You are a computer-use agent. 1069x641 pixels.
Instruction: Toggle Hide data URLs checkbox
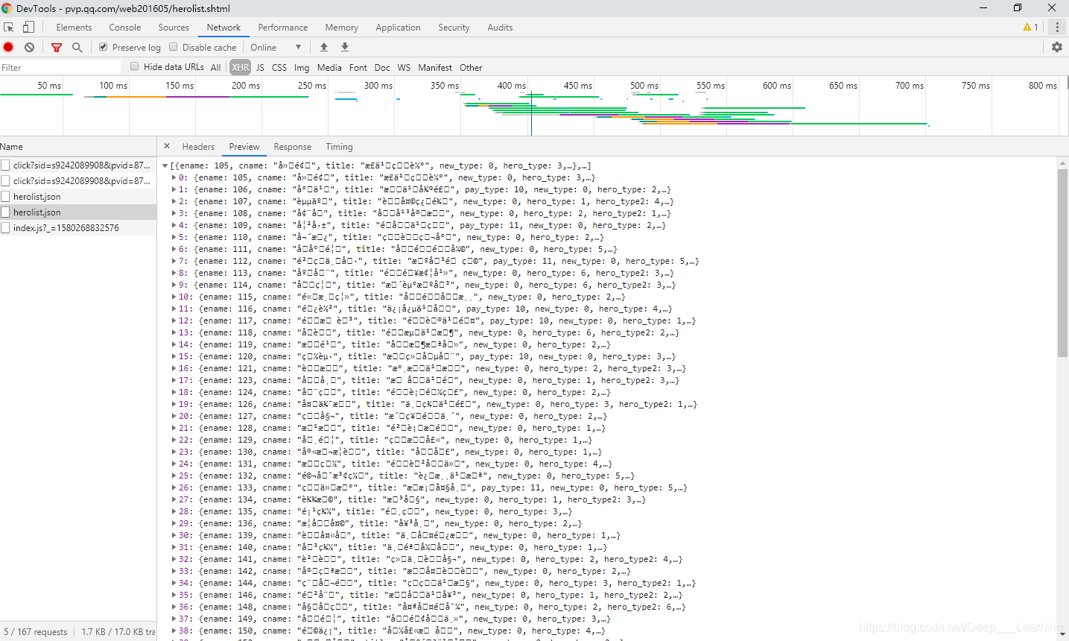coord(135,66)
